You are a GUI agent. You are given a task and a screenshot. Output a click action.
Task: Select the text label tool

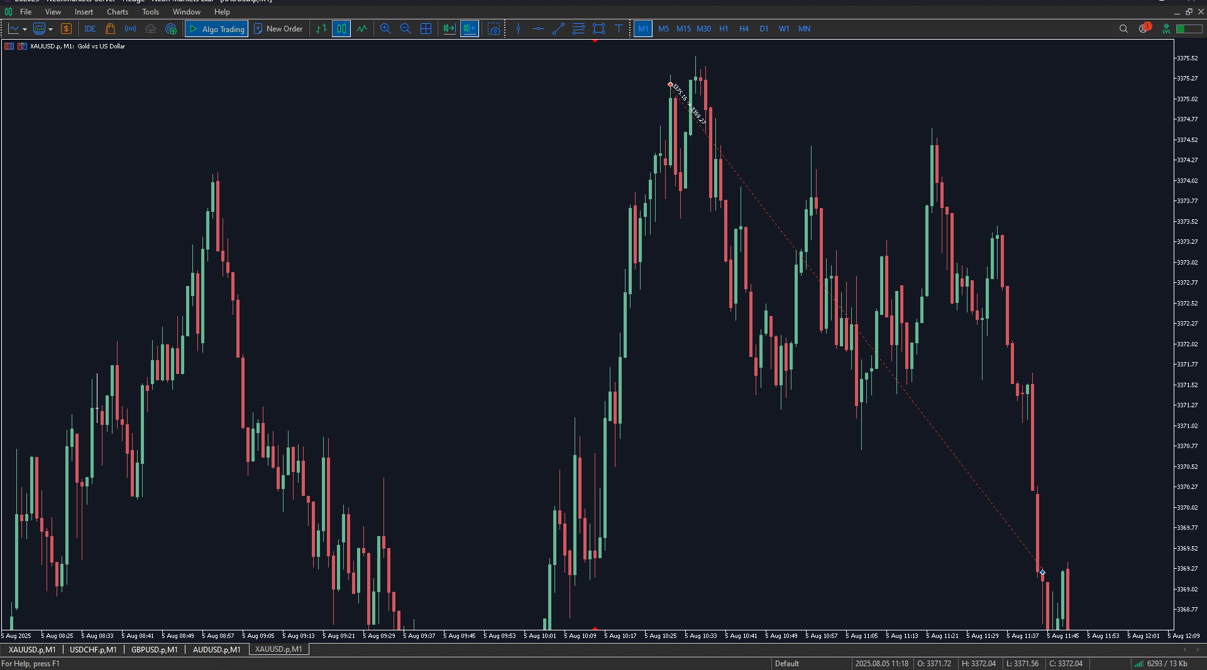(619, 29)
